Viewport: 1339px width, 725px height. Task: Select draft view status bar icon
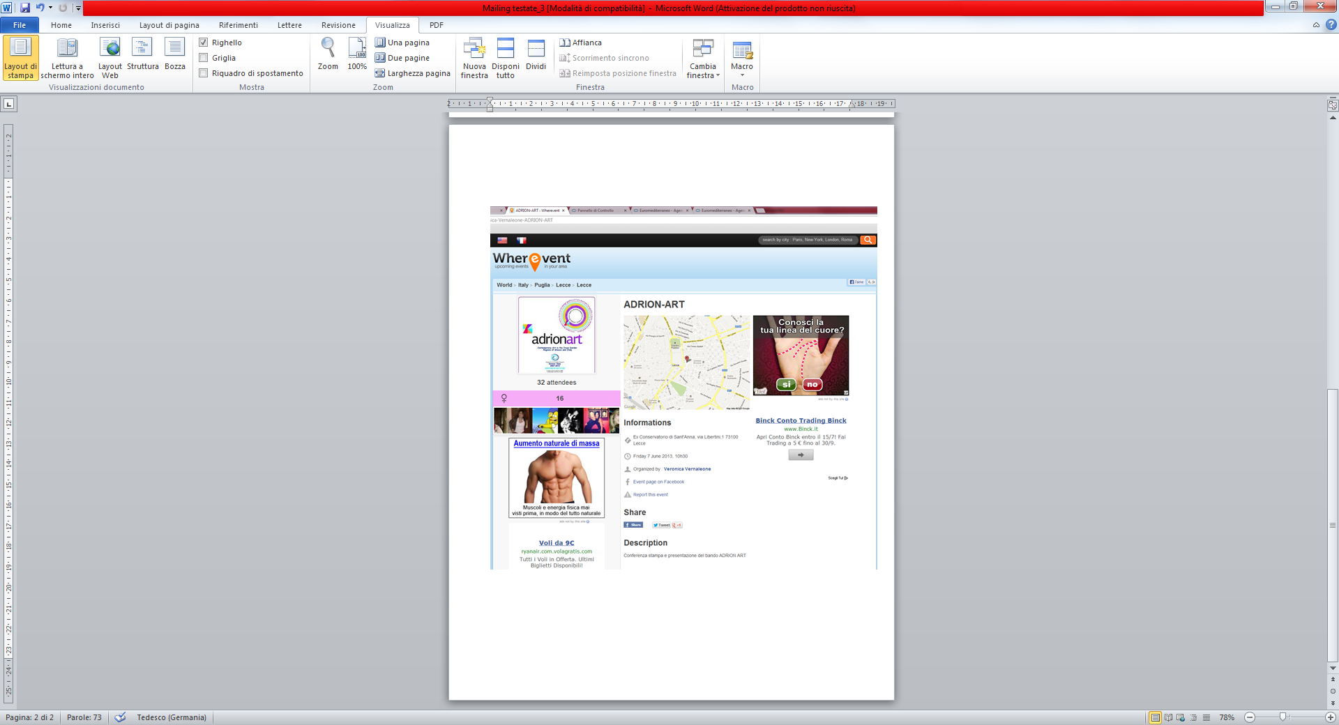pos(1206,717)
